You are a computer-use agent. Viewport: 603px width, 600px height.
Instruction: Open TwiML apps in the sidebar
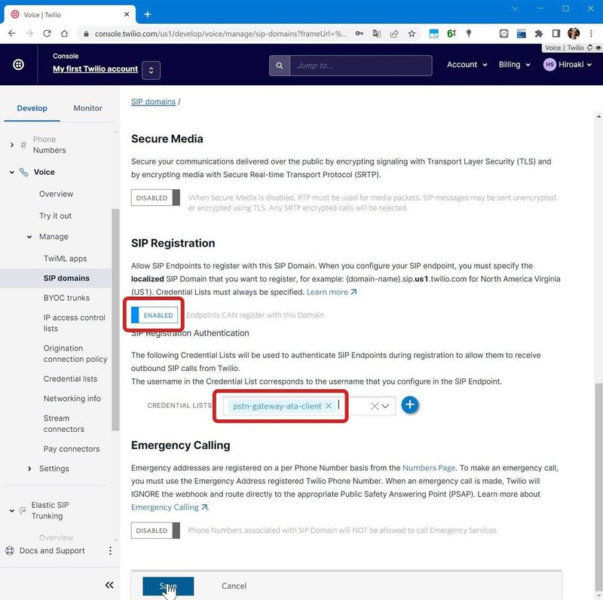(65, 259)
